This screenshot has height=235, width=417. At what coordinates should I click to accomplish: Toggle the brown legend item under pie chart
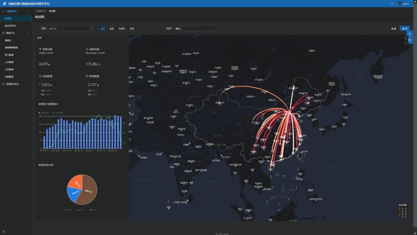point(68,210)
